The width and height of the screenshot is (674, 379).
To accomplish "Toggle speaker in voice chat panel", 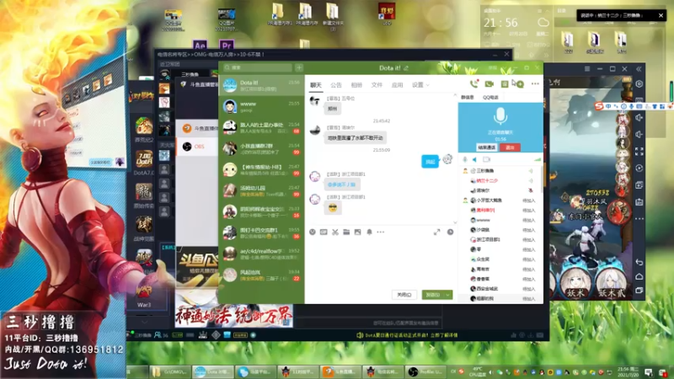I will tap(474, 159).
